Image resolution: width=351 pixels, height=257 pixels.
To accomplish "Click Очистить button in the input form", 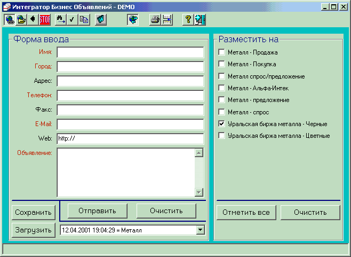I will tap(166, 211).
